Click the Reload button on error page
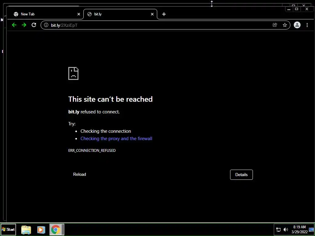Screen dimensions: 315x236 click(80, 175)
